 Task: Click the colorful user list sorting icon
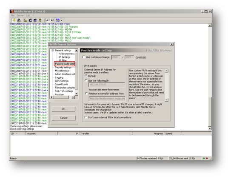(57, 20)
